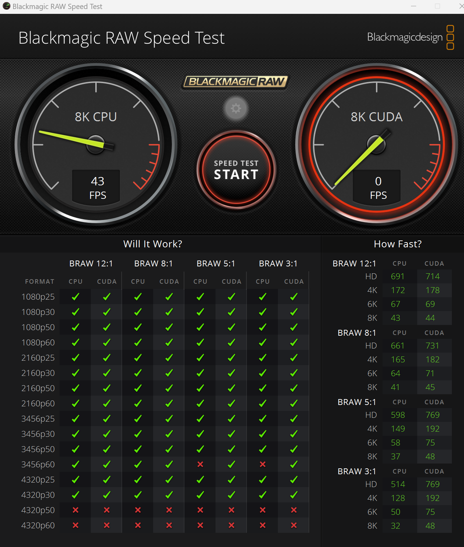This screenshot has height=547, width=464.
Task: Click BRAW 12:1 HD CPU value 691
Action: [x=398, y=276]
